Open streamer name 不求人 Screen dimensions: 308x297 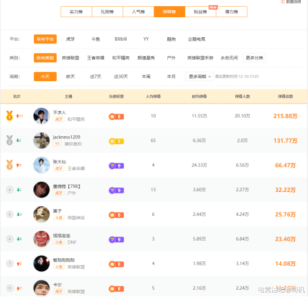59,112
